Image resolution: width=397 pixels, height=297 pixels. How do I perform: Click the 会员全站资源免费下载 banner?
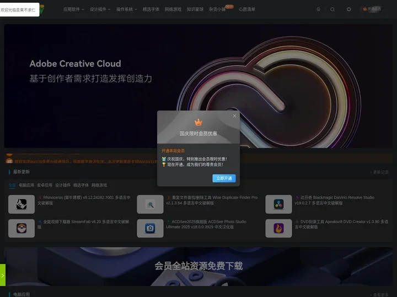(198, 266)
